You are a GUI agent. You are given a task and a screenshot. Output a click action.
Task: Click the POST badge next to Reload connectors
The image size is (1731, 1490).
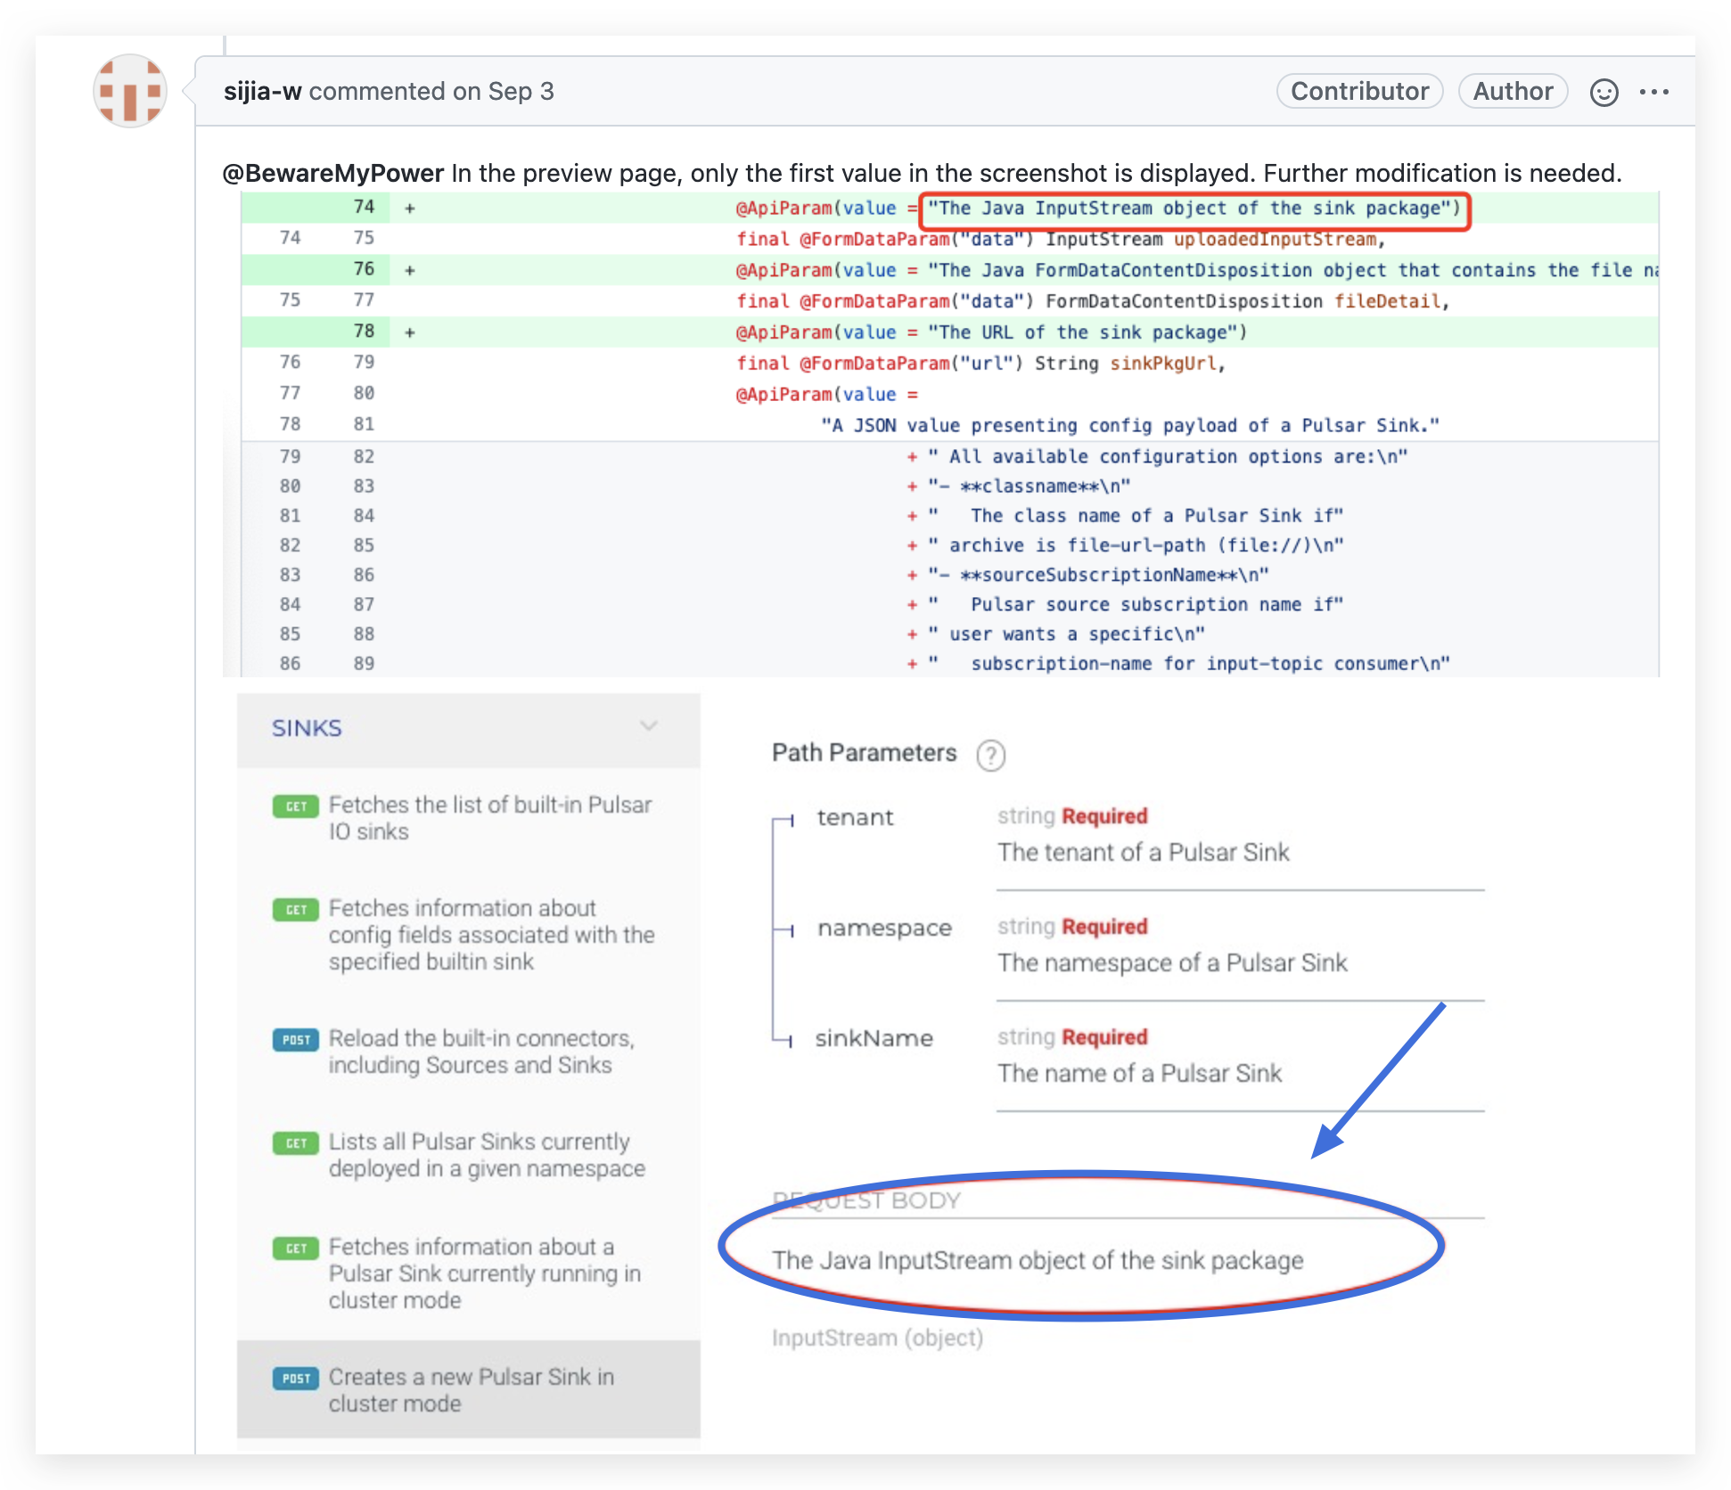pyautogui.click(x=295, y=1040)
